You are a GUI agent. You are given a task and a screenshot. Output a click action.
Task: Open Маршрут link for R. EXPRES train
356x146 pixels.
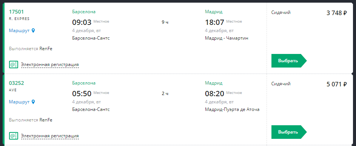pyautogui.click(x=19, y=31)
